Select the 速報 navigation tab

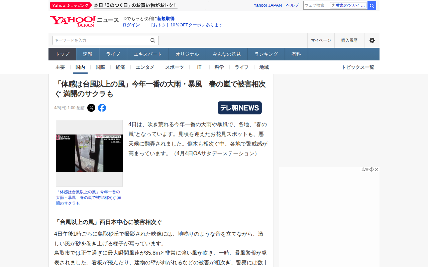[x=88, y=54]
